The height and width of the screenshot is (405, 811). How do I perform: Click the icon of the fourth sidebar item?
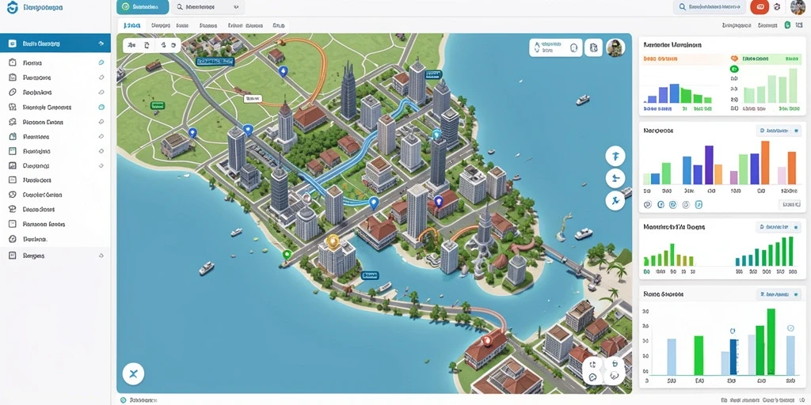13,92
